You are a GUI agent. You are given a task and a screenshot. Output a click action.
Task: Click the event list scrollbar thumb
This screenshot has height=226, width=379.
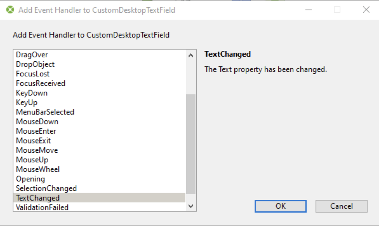191,144
